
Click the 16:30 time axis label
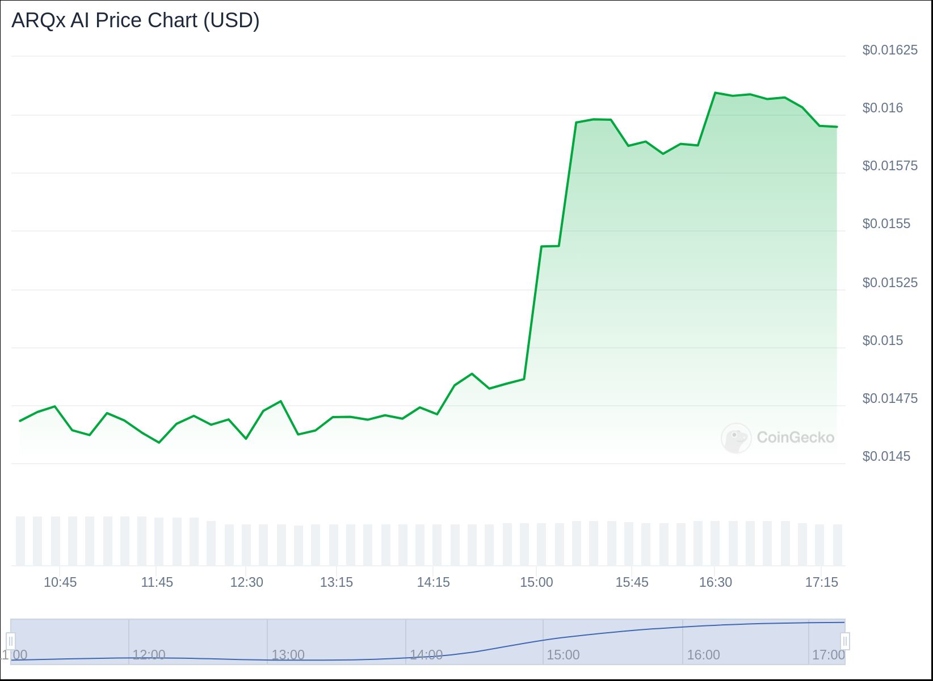pos(716,582)
